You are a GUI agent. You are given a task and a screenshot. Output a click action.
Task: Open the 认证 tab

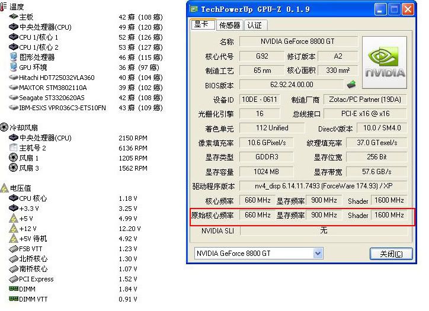coord(254,25)
